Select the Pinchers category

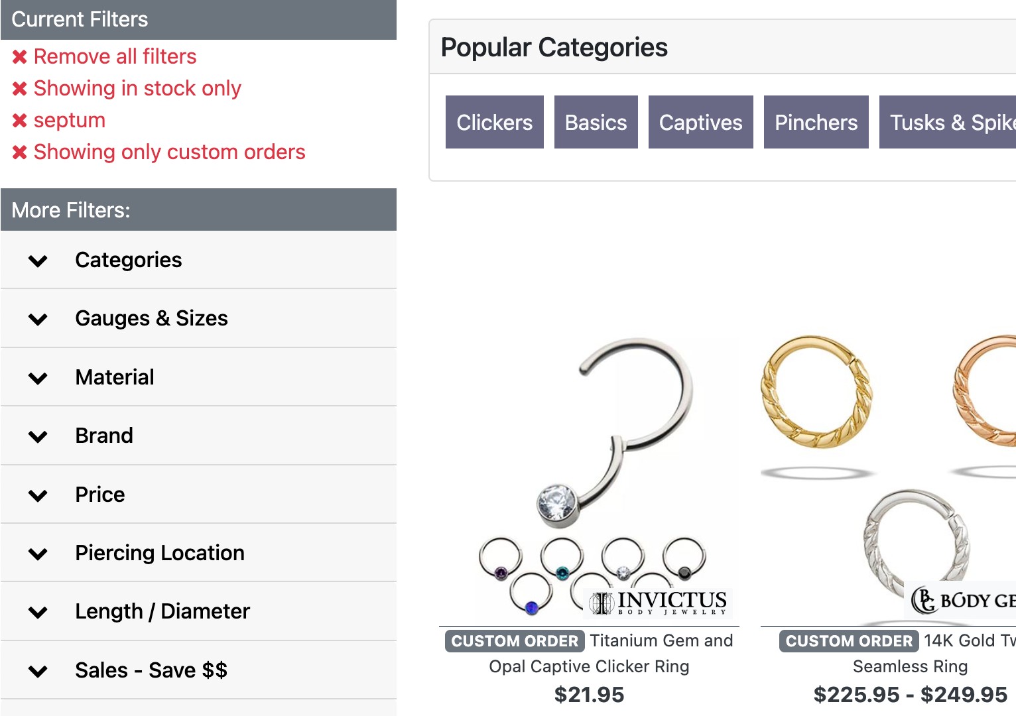pyautogui.click(x=816, y=122)
